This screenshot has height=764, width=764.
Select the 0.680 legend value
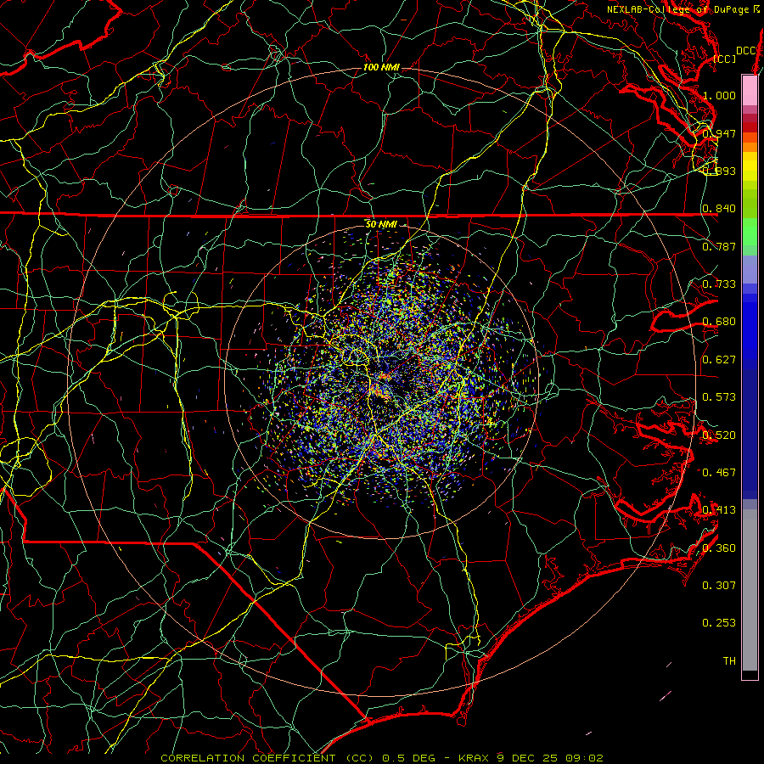pos(719,322)
